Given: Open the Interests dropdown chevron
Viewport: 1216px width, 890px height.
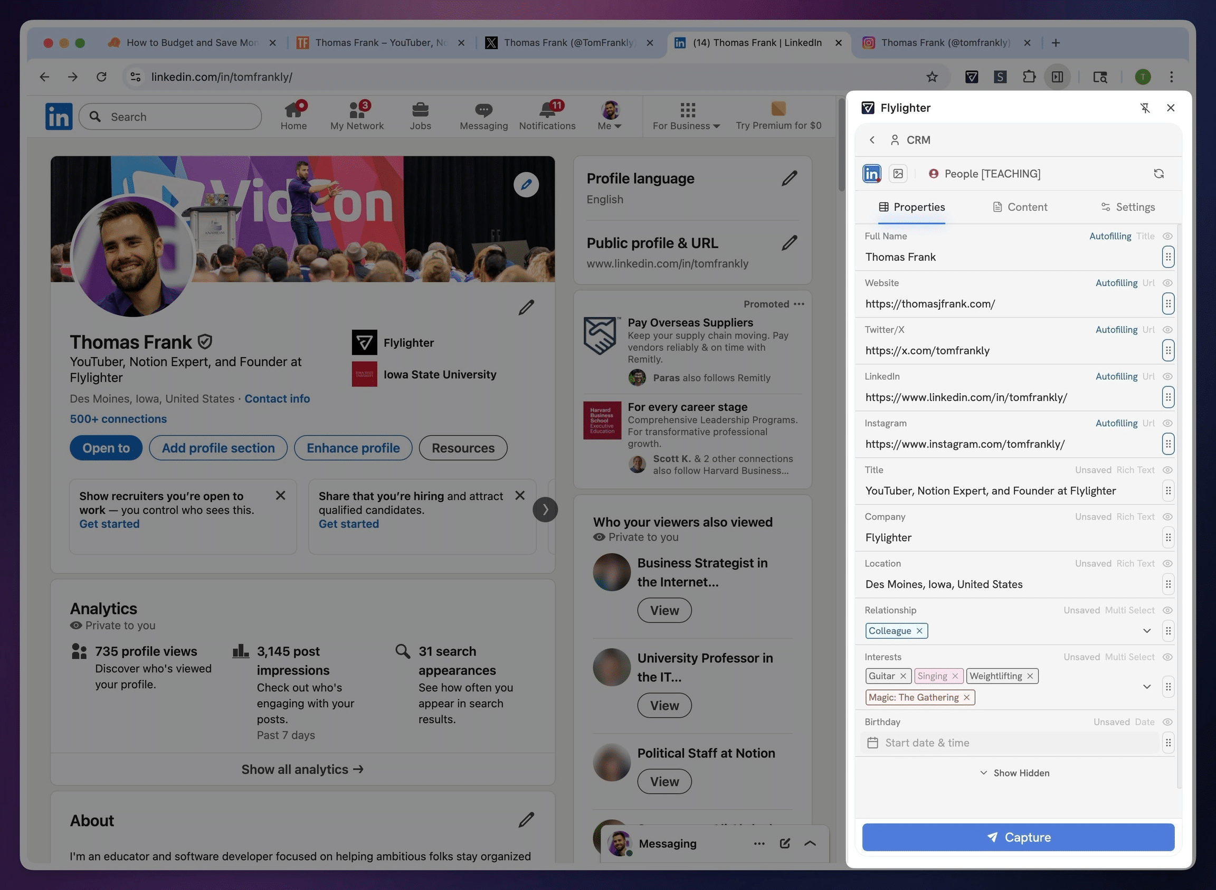Looking at the screenshot, I should click(x=1146, y=686).
